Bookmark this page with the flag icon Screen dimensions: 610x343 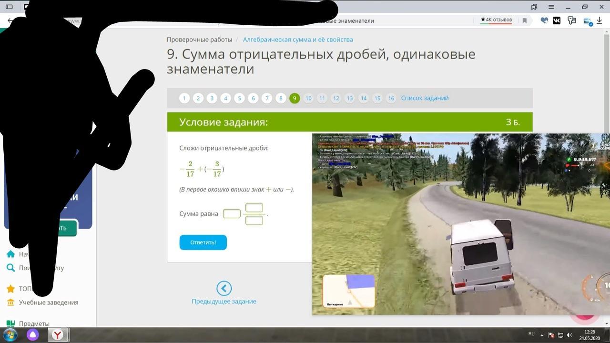(524, 20)
